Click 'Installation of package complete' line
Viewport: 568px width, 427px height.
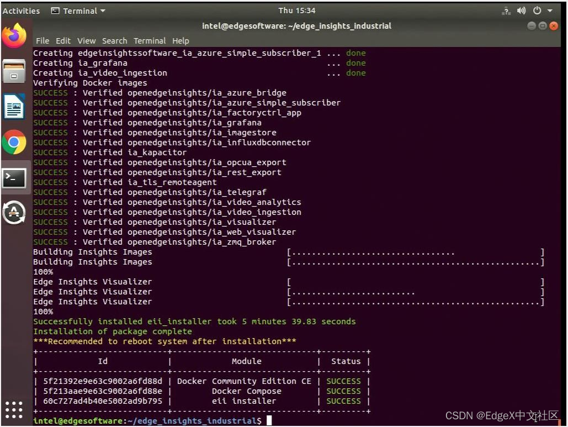[113, 331]
